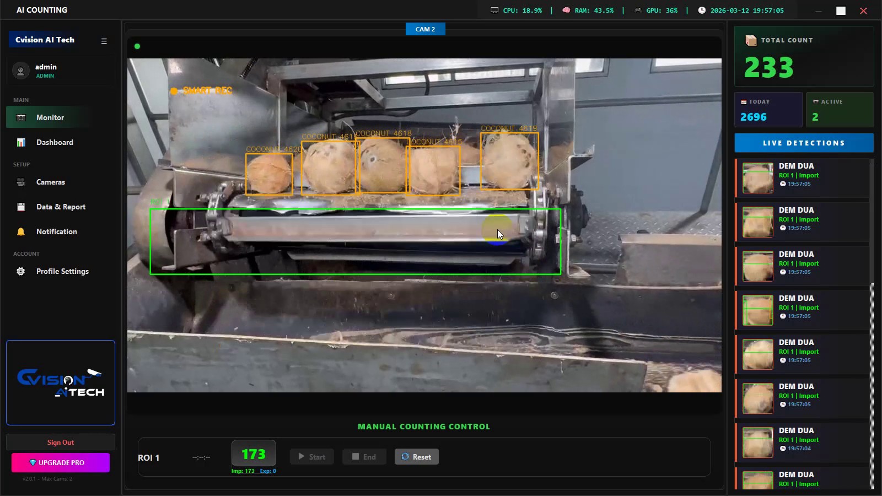Click the Cameras sidebar icon
The image size is (882, 496).
(x=21, y=182)
